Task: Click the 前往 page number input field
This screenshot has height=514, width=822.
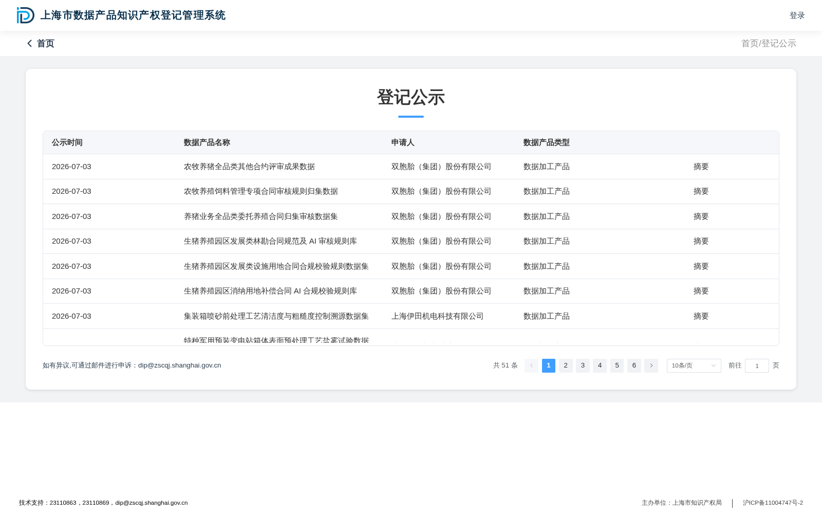Action: click(x=757, y=366)
